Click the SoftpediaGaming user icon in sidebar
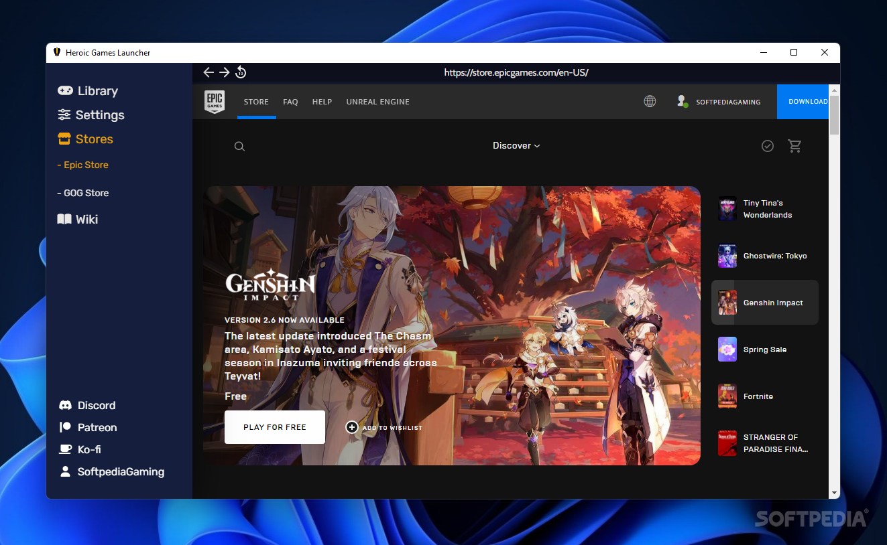Screen dimensions: 887x545 (x=65, y=471)
